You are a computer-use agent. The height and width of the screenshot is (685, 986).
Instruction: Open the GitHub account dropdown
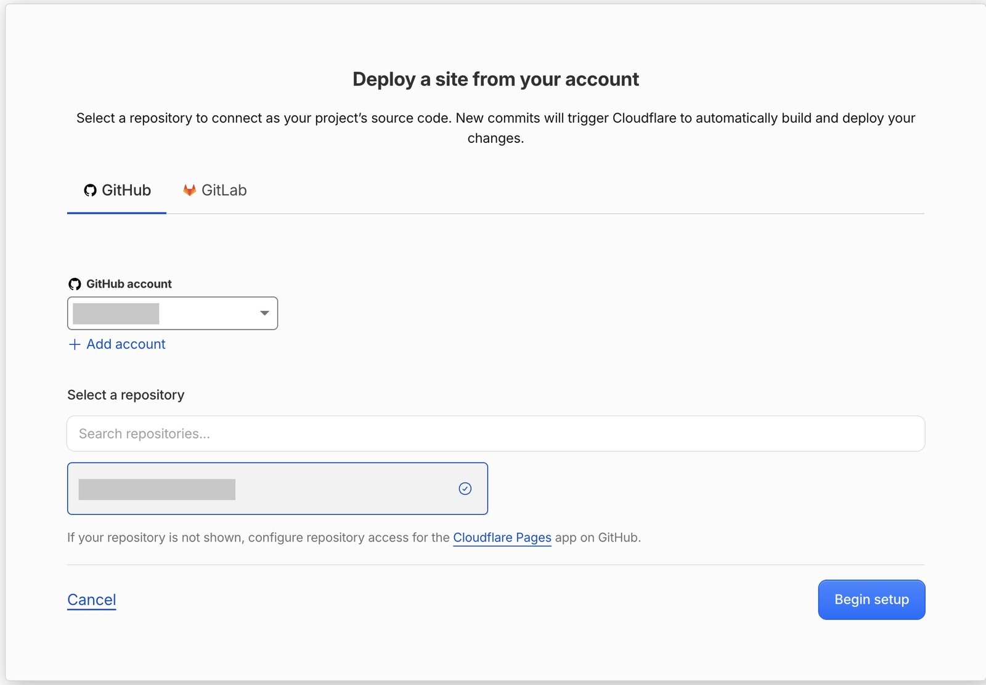(173, 313)
